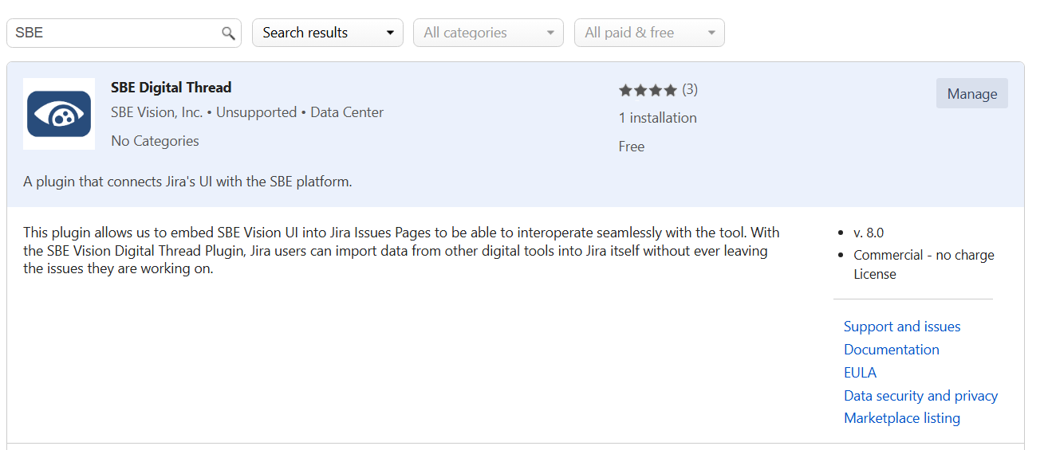Click the Manage button

[x=971, y=94]
